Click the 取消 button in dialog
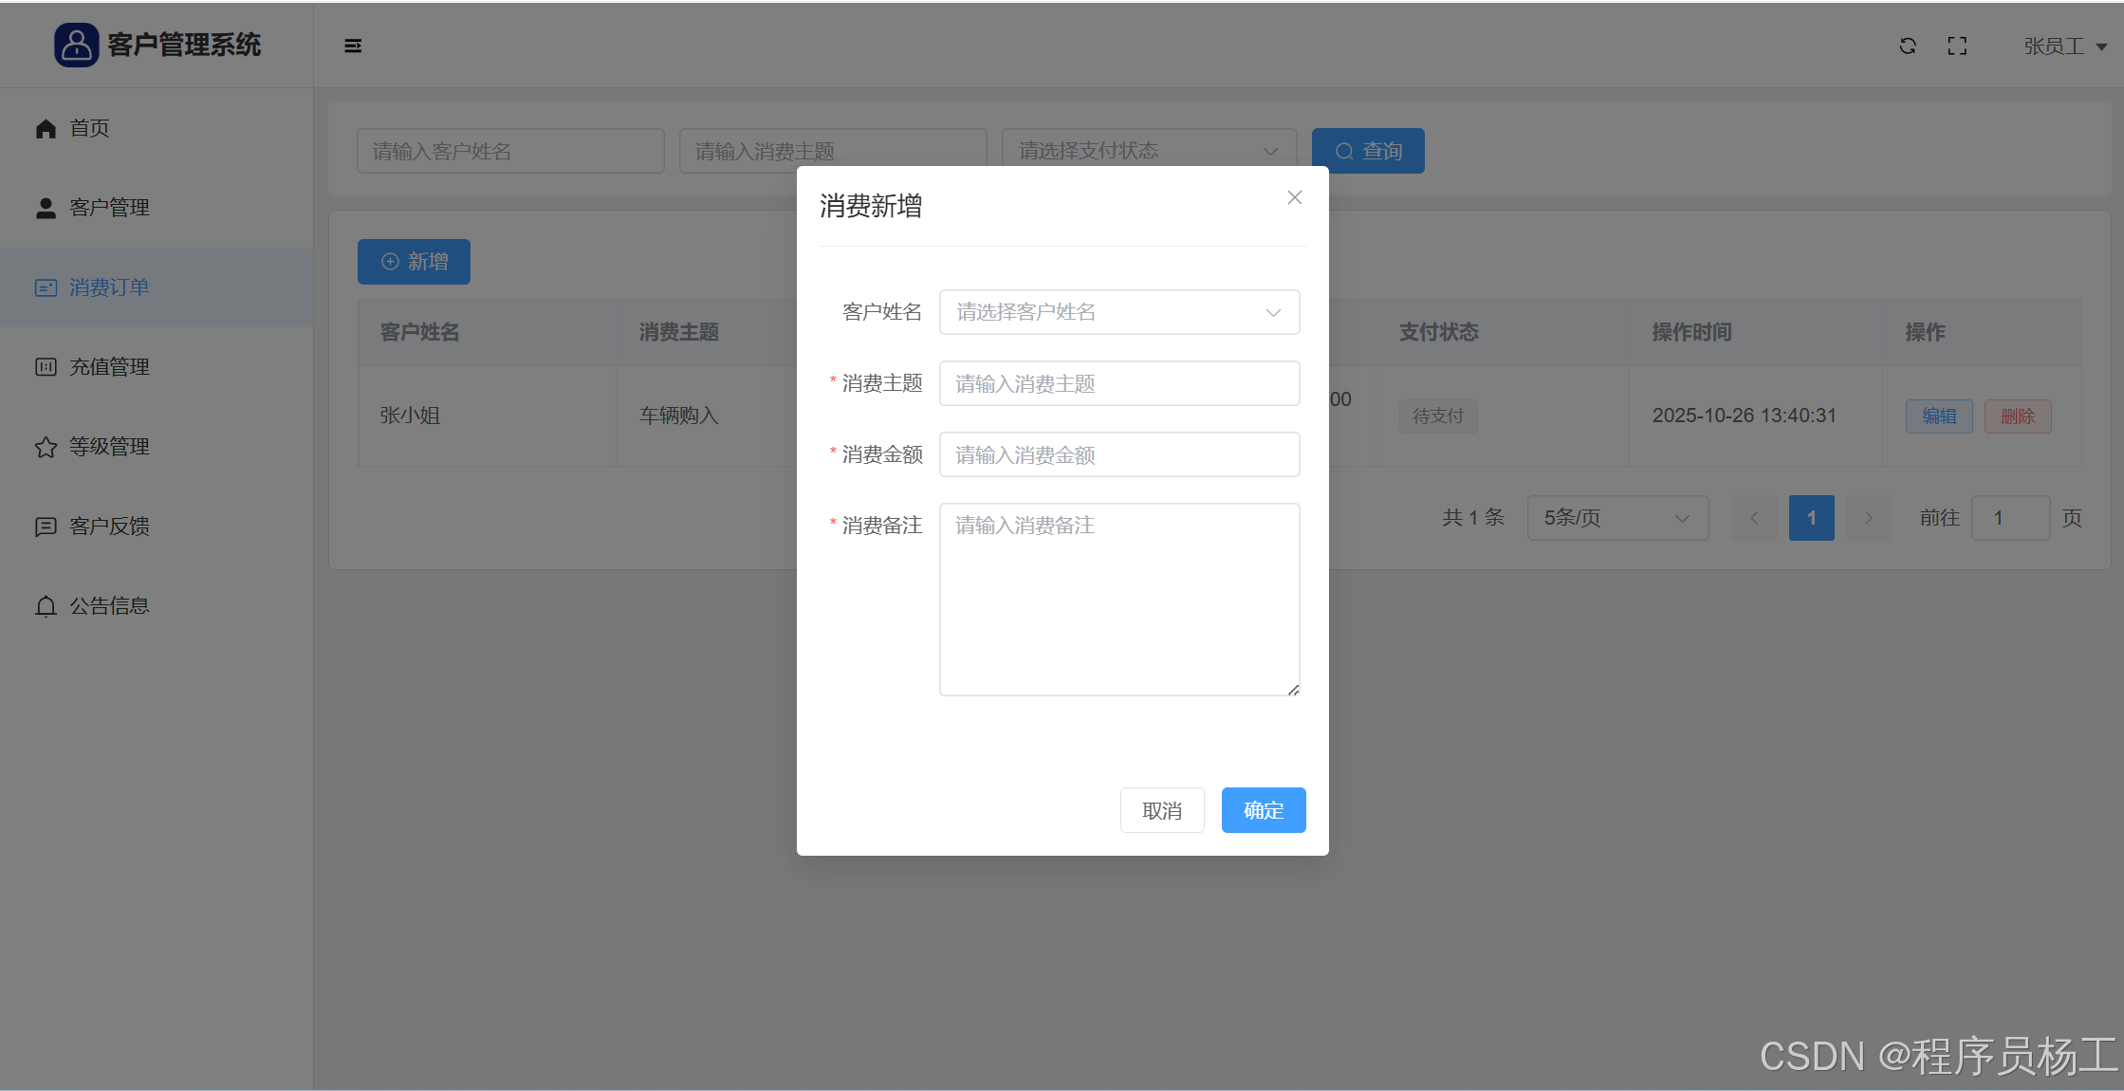 (x=1161, y=810)
